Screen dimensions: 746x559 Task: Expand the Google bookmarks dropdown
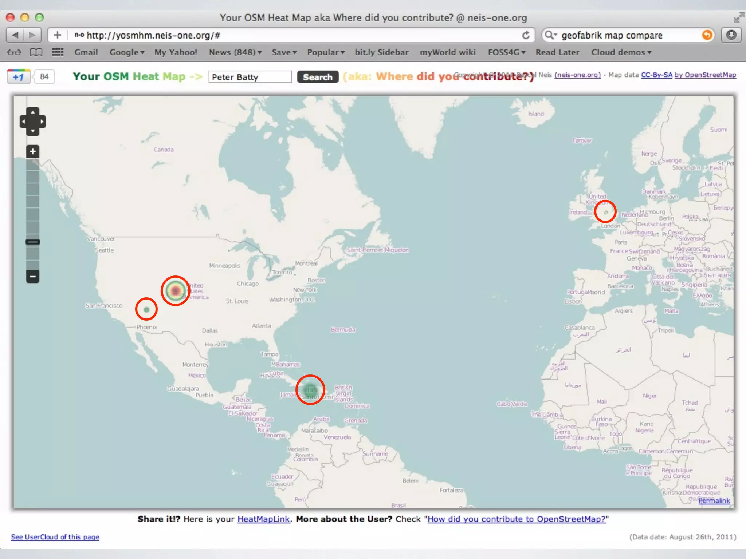[127, 52]
